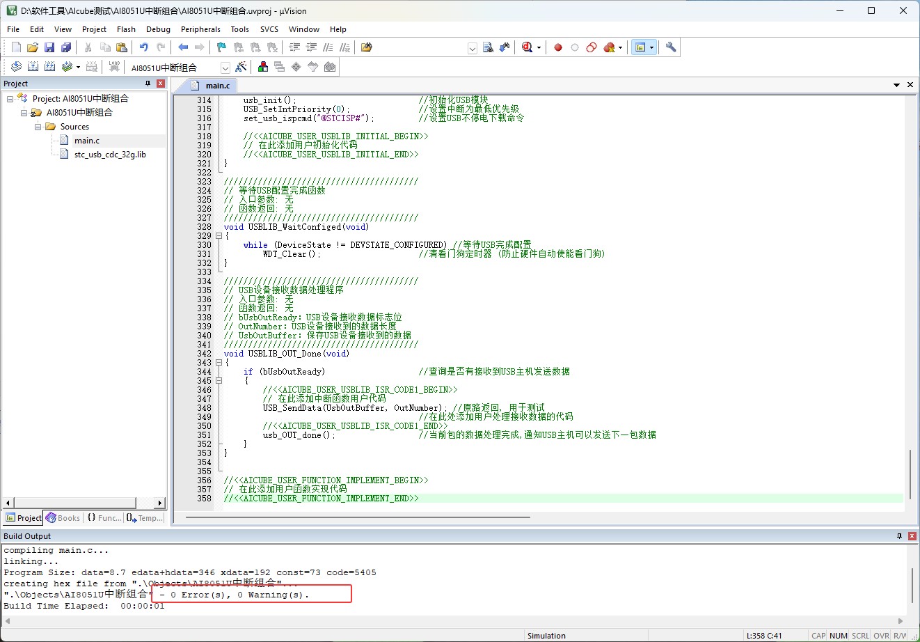The height and width of the screenshot is (642, 920).
Task: Open the Peripherals menu
Action: [x=200, y=29]
